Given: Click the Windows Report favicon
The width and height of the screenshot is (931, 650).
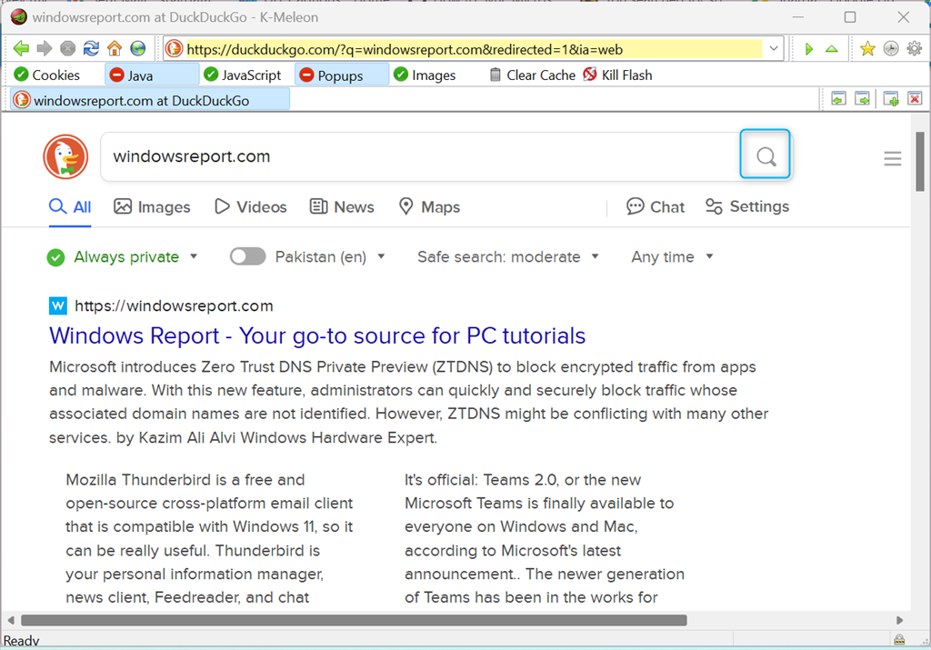Looking at the screenshot, I should click(x=57, y=305).
